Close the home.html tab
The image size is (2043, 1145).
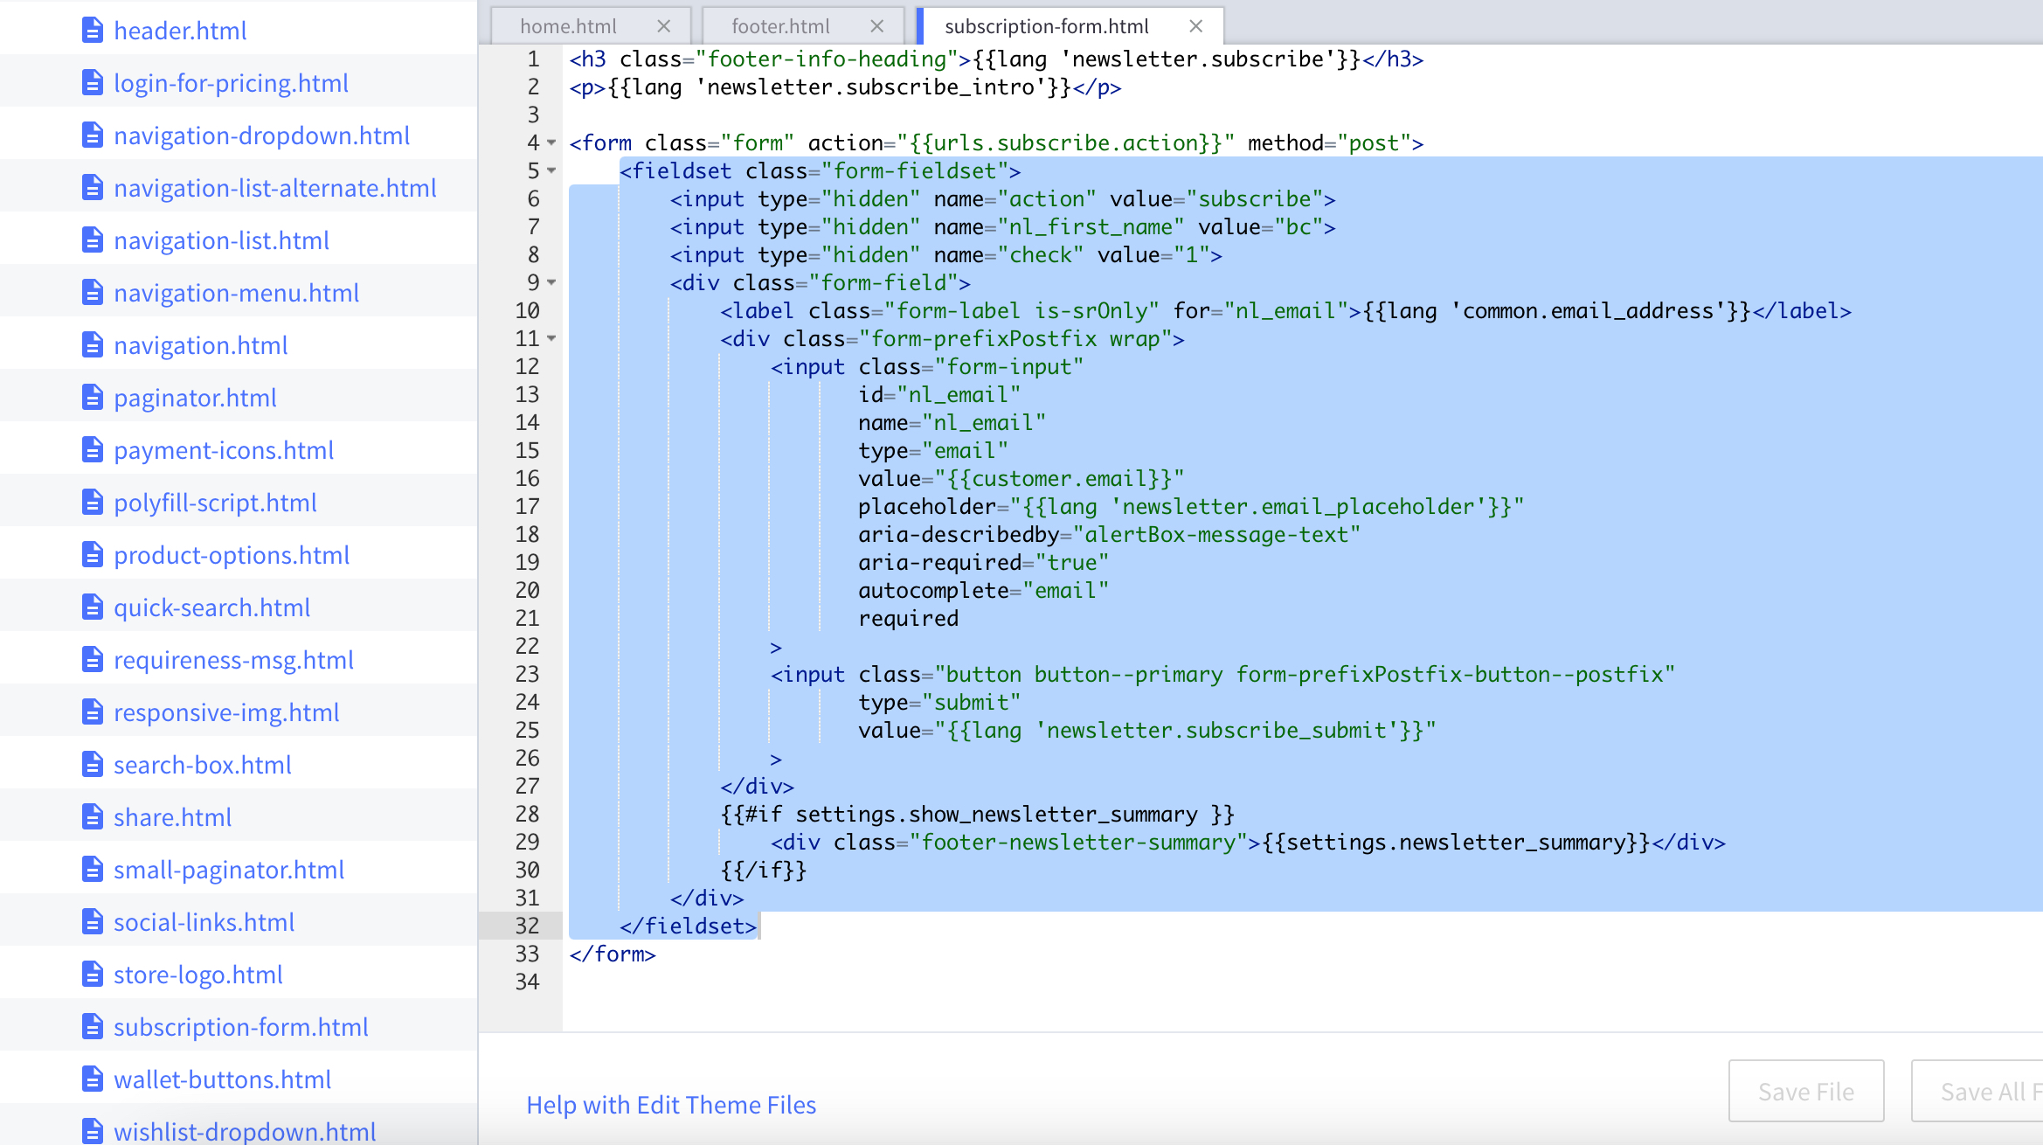tap(663, 26)
